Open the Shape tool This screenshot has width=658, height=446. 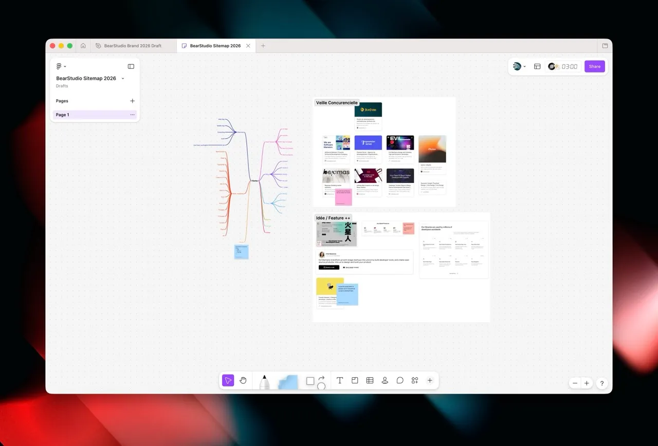(x=310, y=381)
